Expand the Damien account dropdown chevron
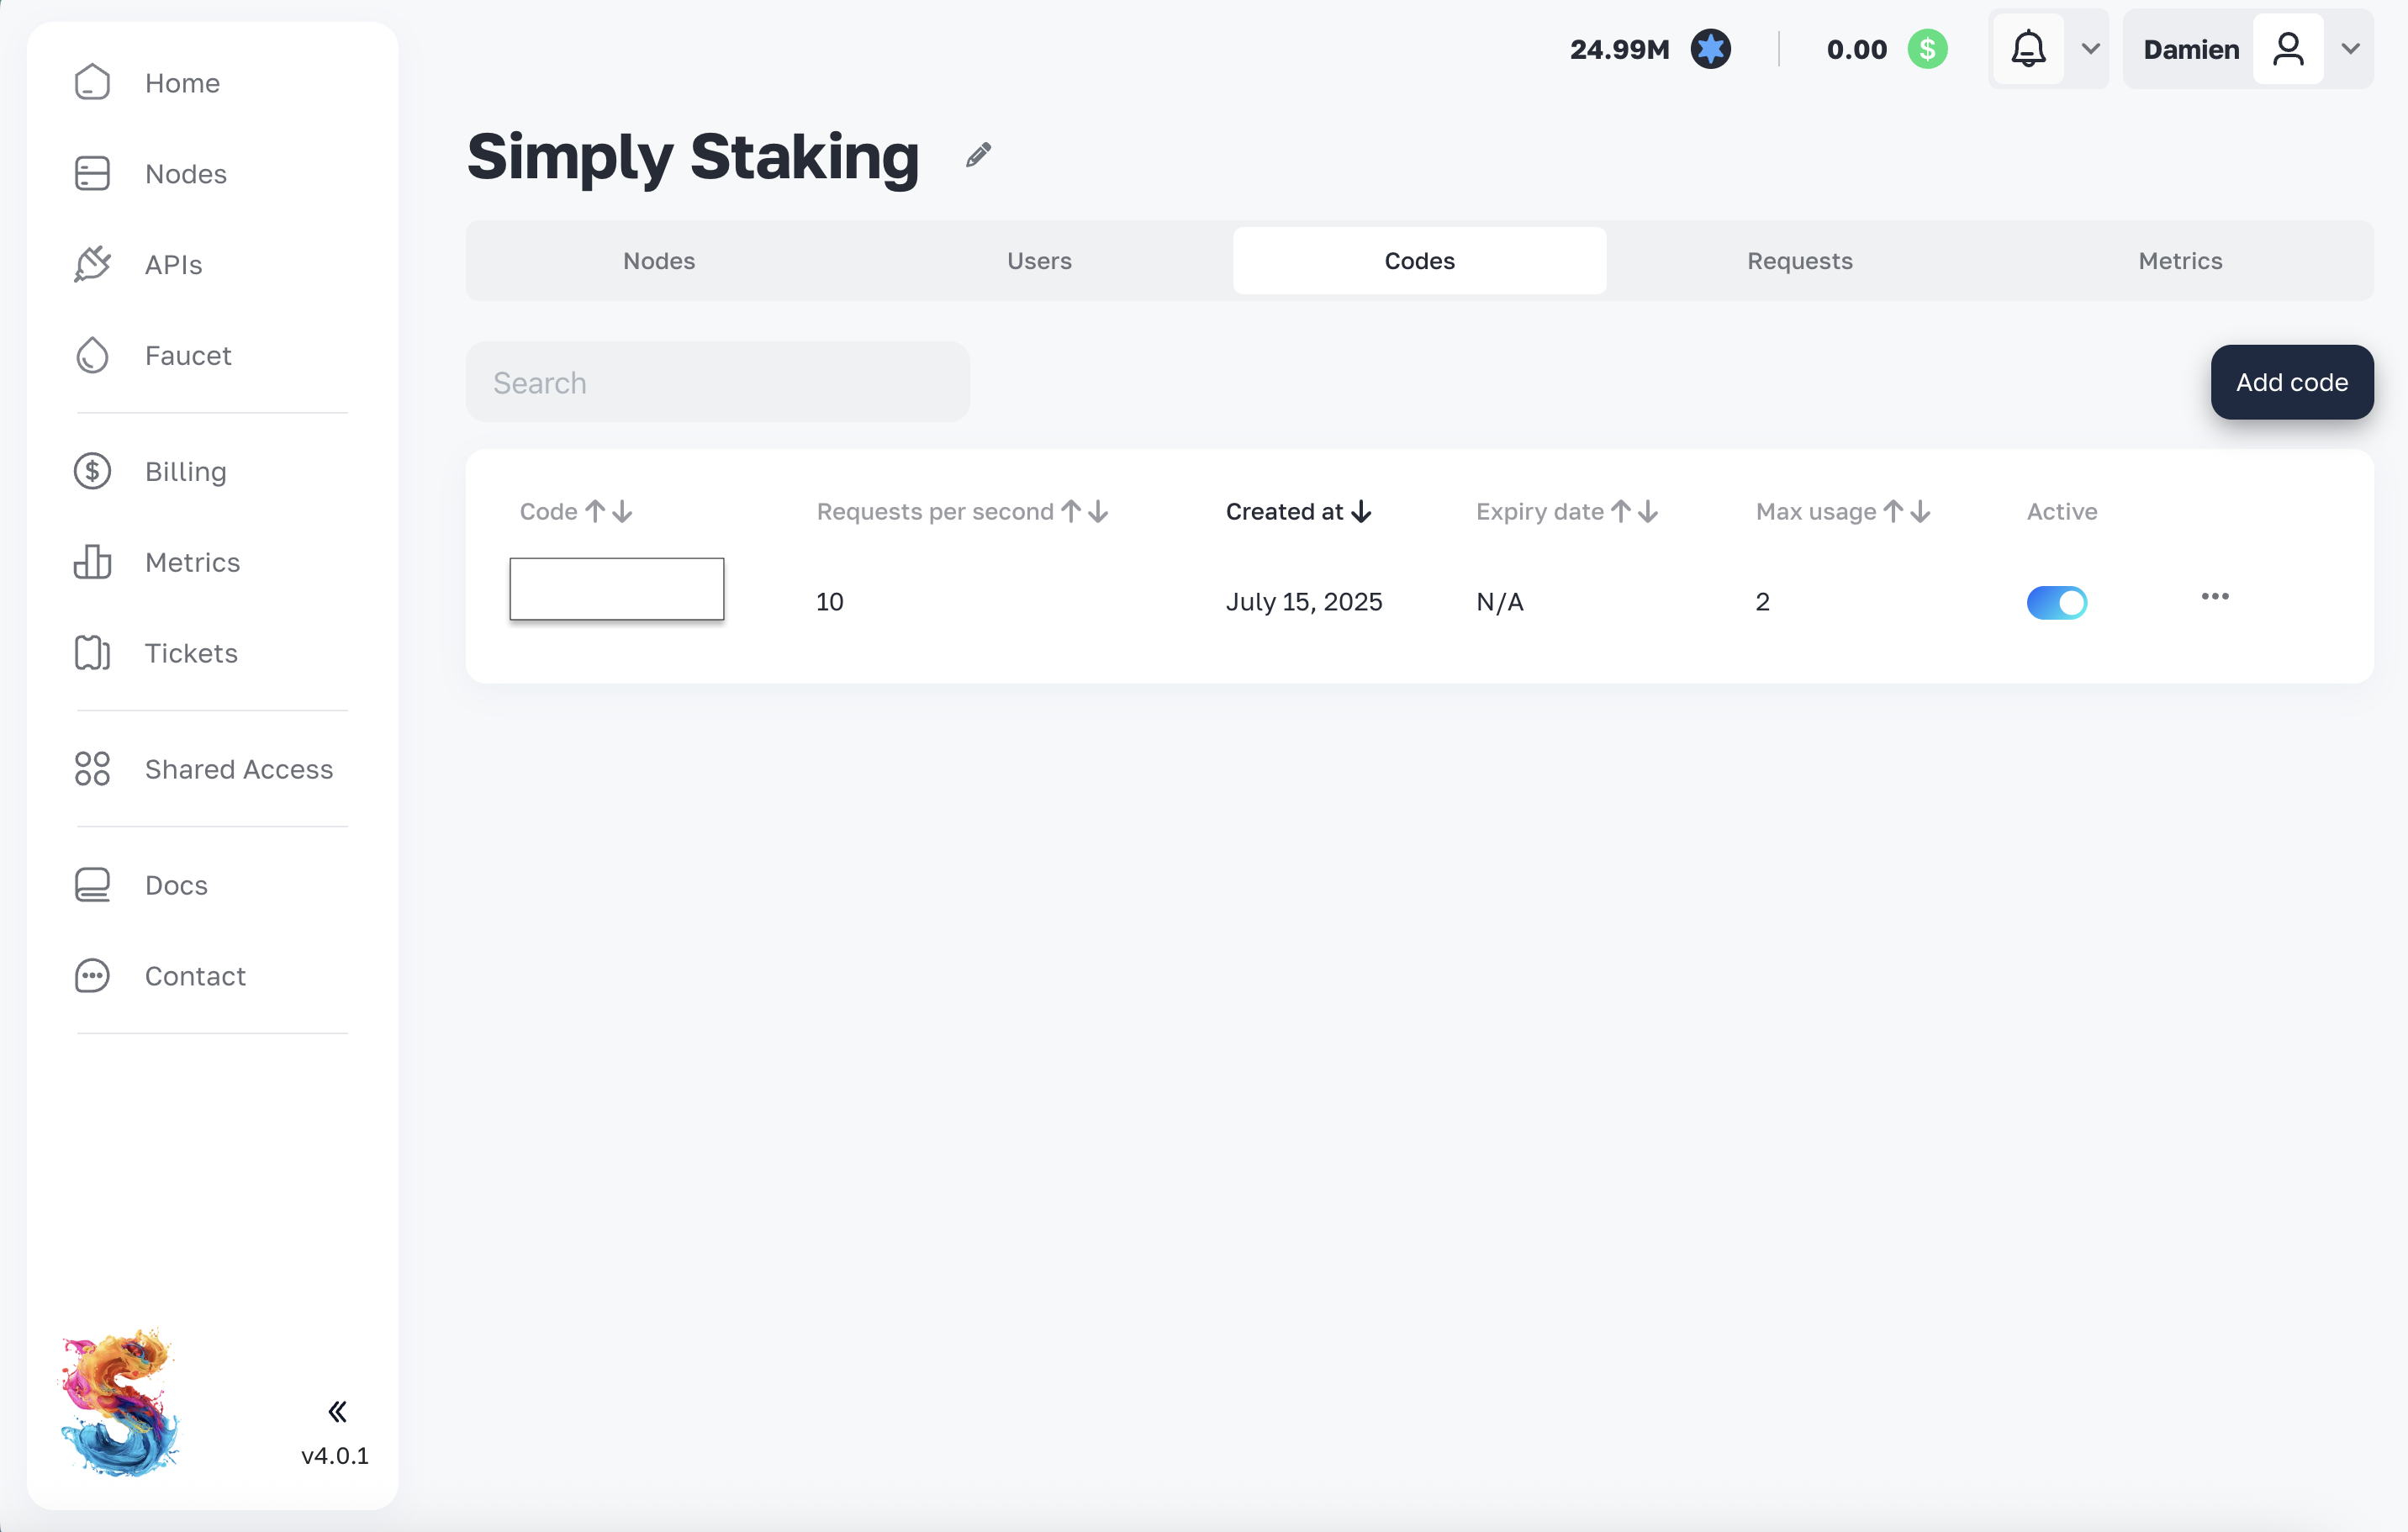The height and width of the screenshot is (1532, 2408). (2350, 49)
